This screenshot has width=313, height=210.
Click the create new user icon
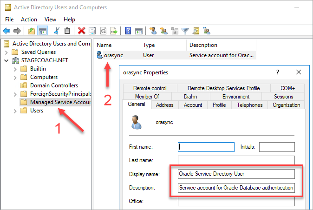click(153, 31)
